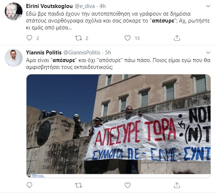Expand options chevron on Yiannis's tweet

pos(208,53)
